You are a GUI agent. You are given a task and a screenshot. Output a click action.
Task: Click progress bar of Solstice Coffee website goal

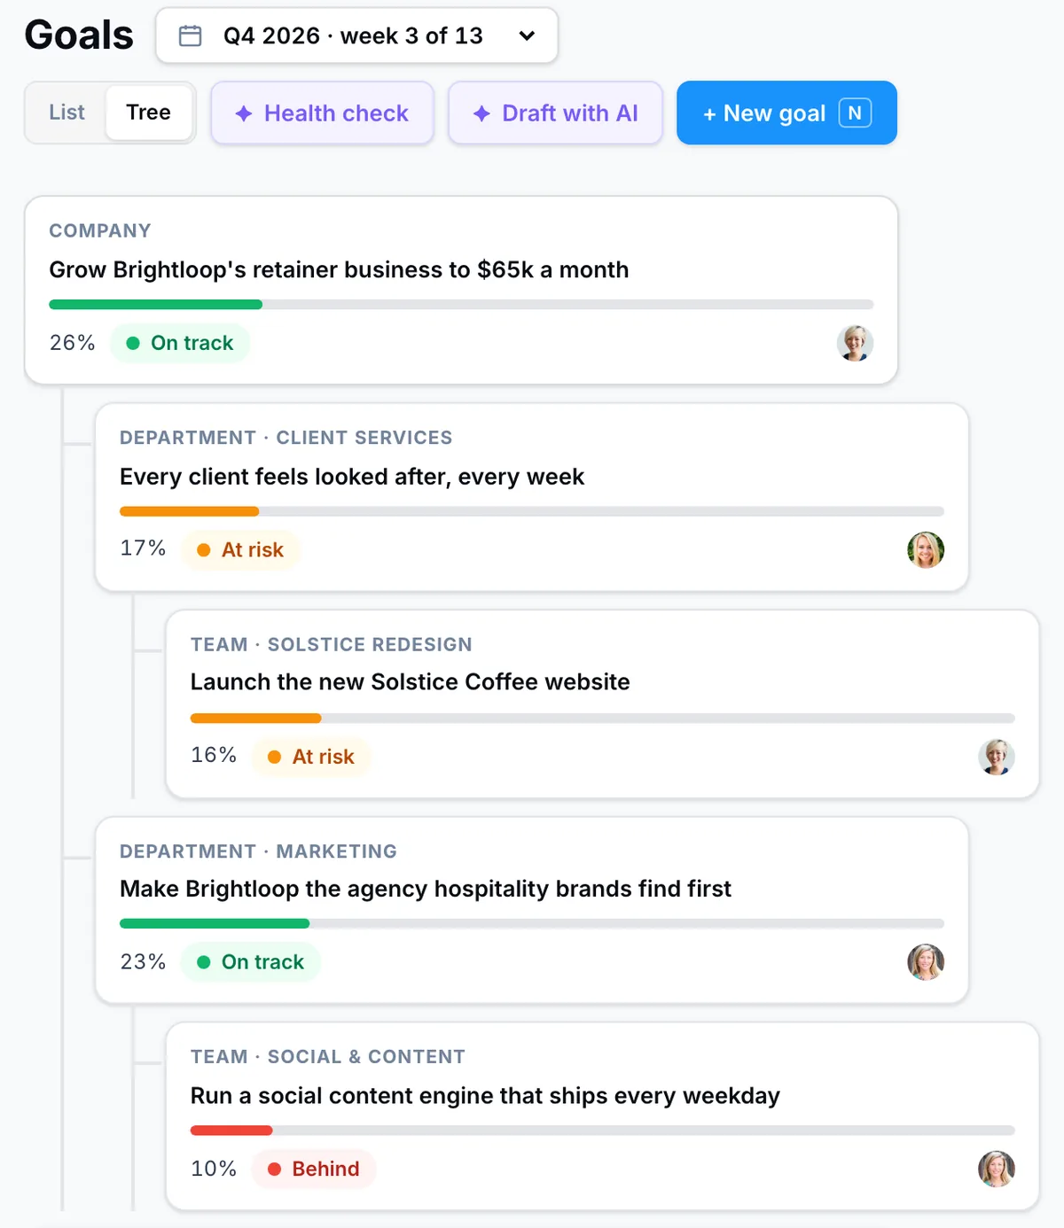(603, 718)
